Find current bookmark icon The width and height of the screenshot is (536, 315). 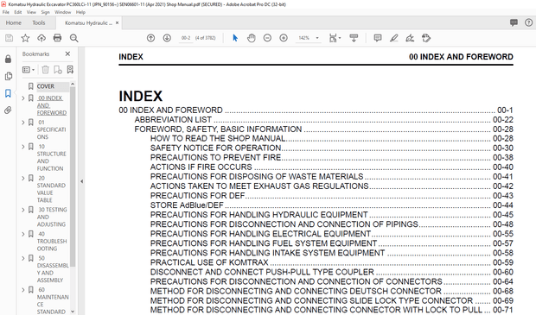tap(70, 70)
